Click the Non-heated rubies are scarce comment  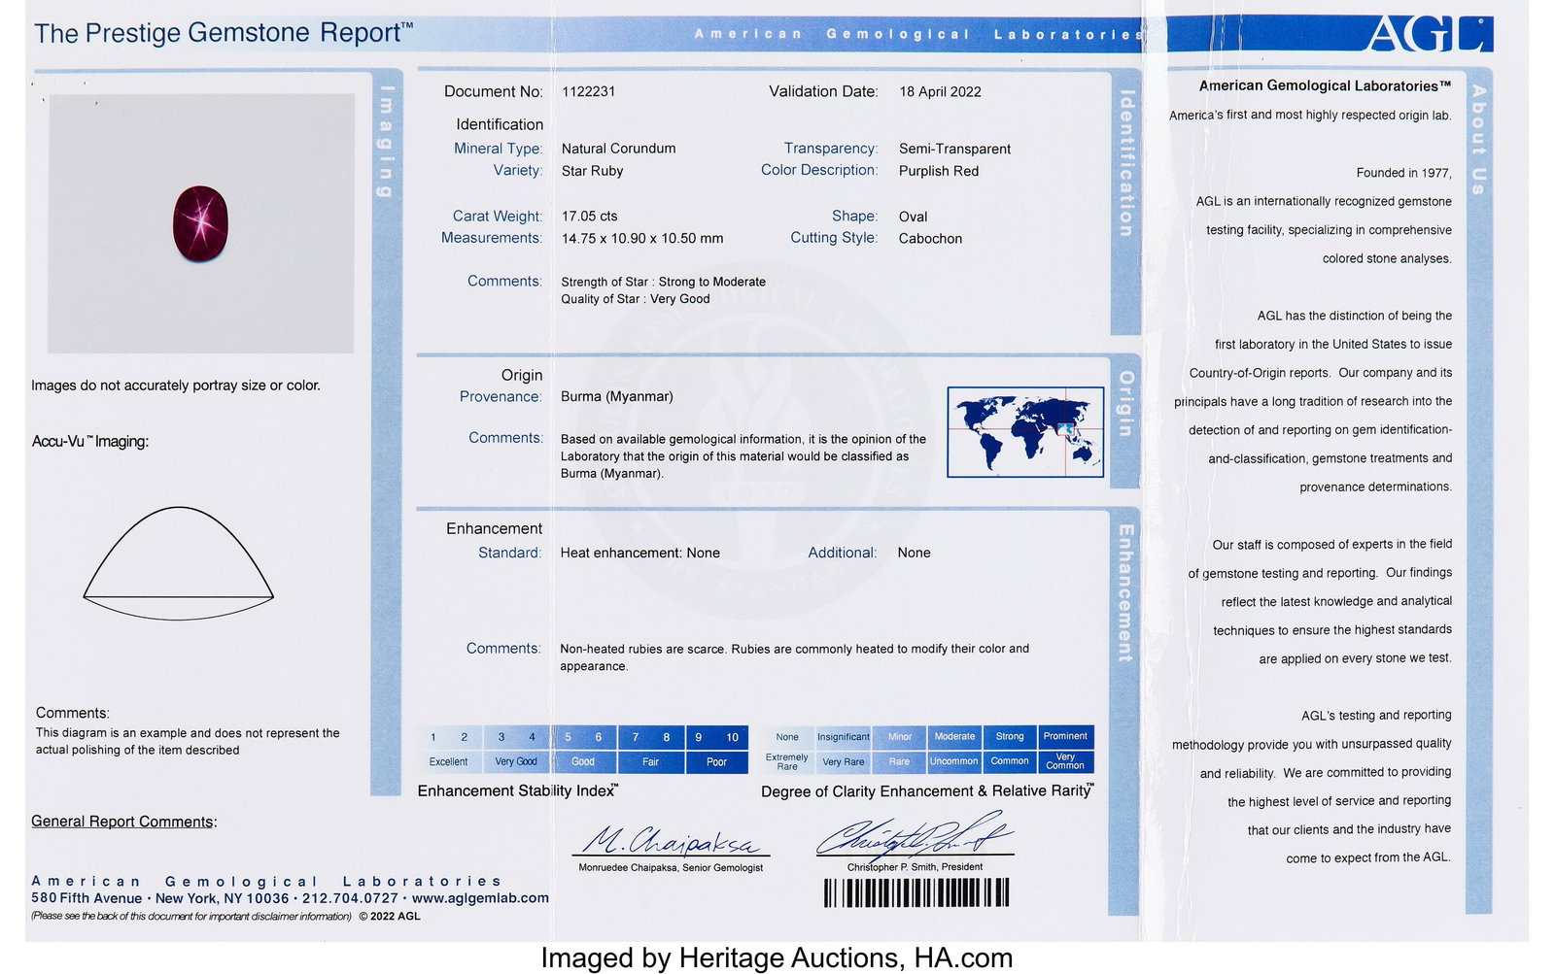pyautogui.click(x=794, y=657)
